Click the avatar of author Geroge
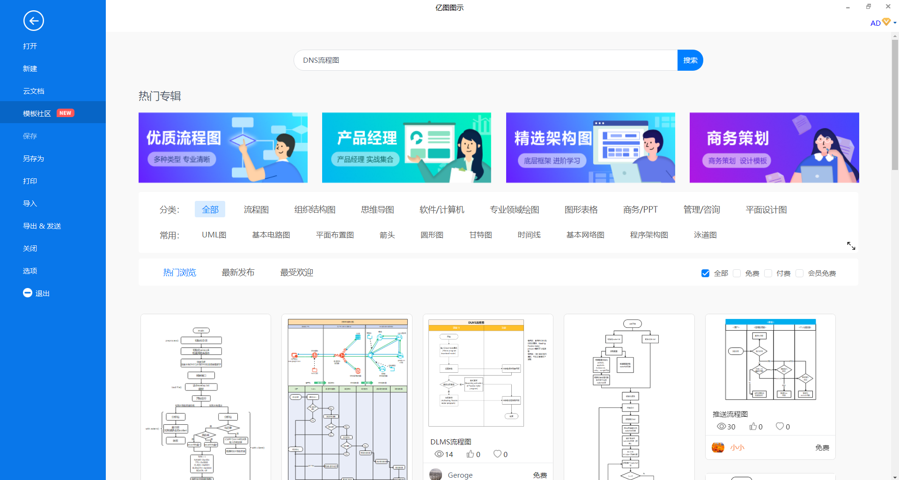899x480 pixels. click(435, 474)
